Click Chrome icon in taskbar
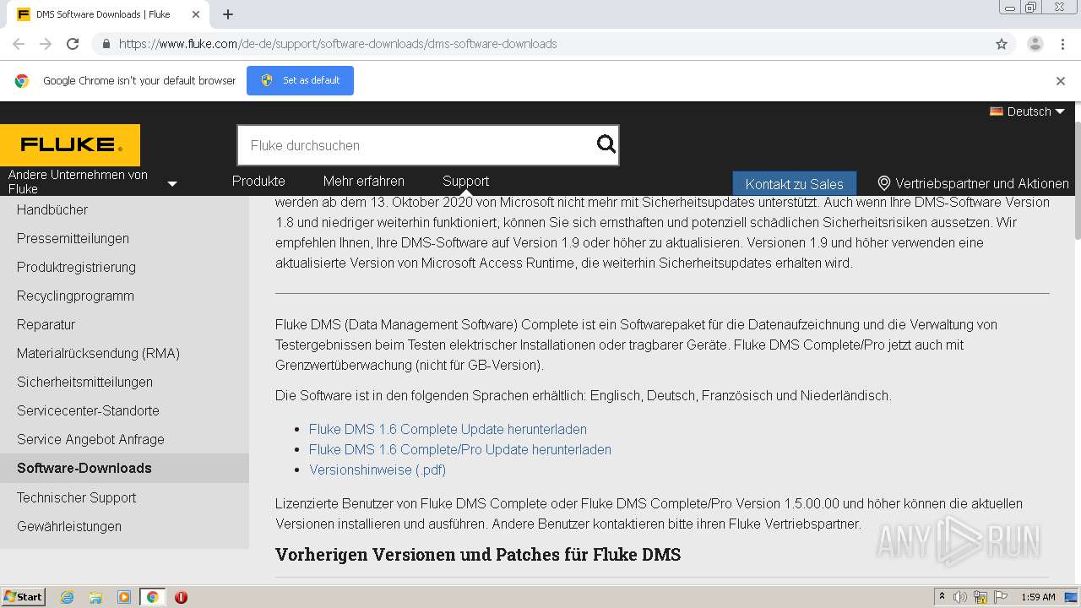The image size is (1081, 608). click(152, 597)
